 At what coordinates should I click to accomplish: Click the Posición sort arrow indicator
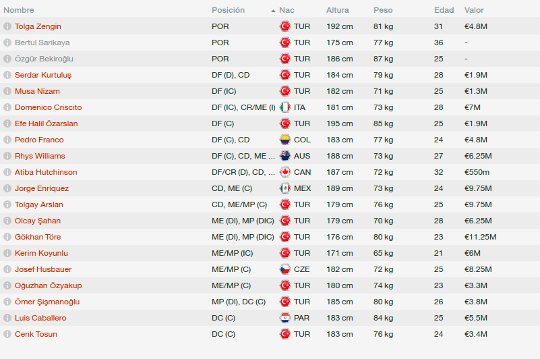(273, 11)
